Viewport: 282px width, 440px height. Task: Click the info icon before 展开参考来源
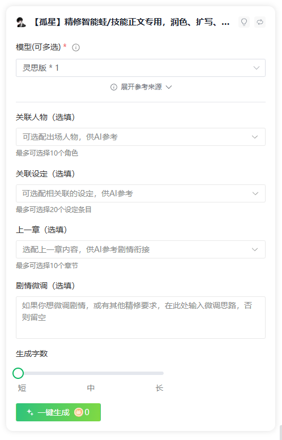pos(113,87)
